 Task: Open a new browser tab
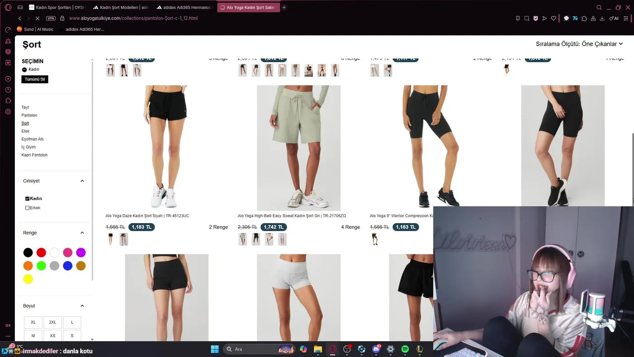tap(284, 7)
